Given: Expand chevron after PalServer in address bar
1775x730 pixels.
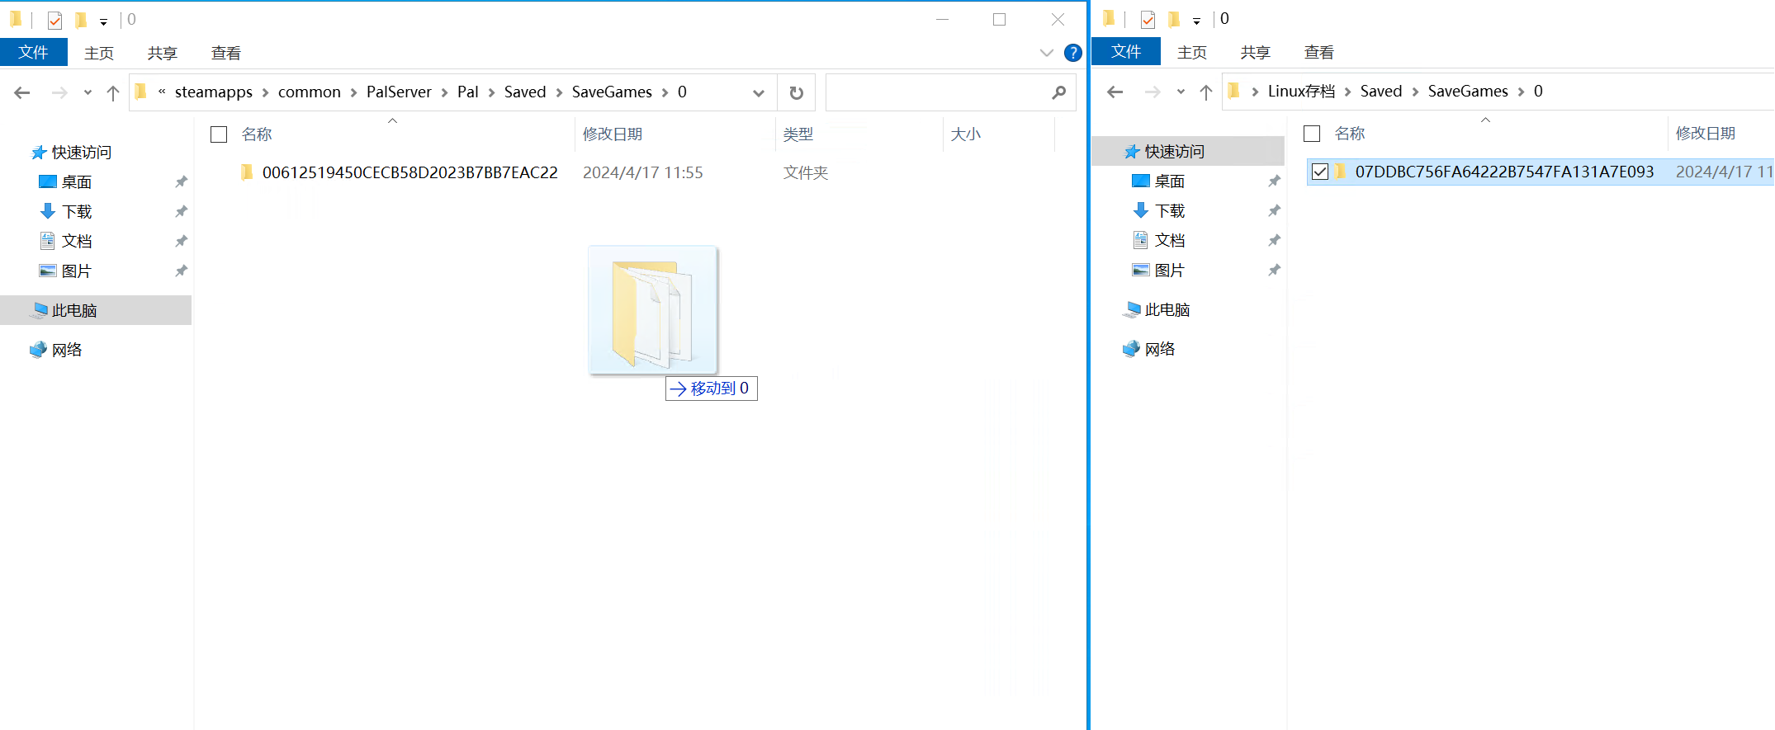Looking at the screenshot, I should [x=444, y=92].
